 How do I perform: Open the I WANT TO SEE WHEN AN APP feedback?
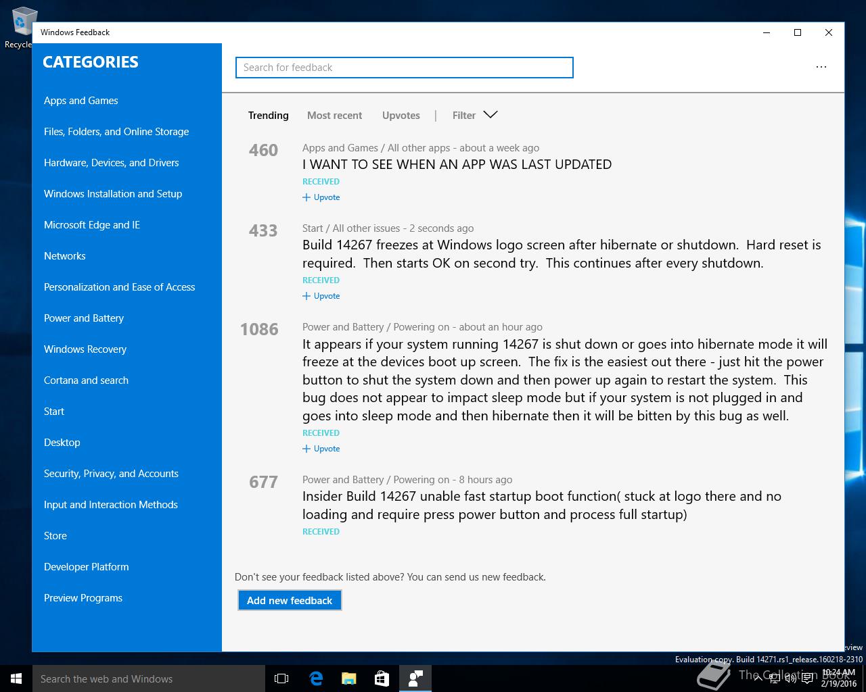pos(457,164)
